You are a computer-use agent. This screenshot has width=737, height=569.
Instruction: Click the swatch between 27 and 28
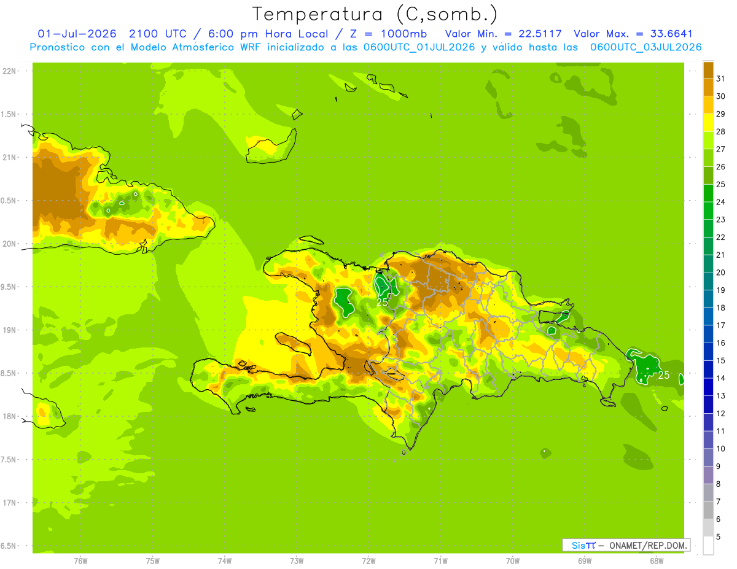pos(708,140)
